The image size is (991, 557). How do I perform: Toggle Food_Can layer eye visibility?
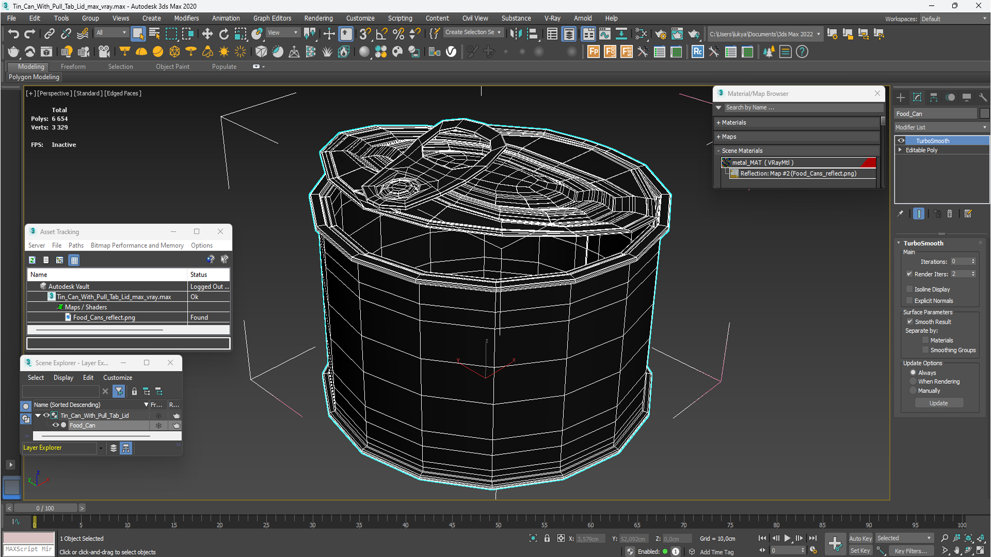click(x=55, y=425)
